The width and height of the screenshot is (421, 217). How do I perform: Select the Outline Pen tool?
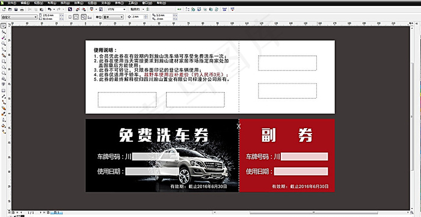tap(4, 120)
